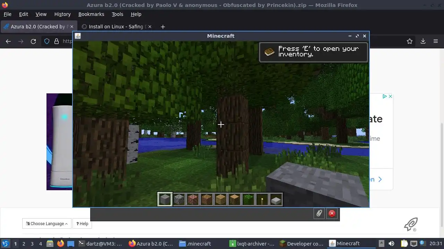Image resolution: width=444 pixels, height=249 pixels.
Task: Open the Tools menu
Action: tap(117, 14)
